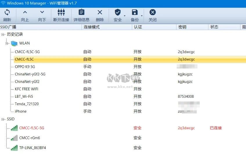The image size is (246, 160).
Task: Select connected CMCC-fL5C-5G under SSID
Action: pos(32,128)
